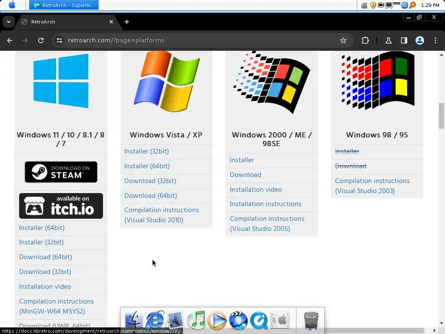Launch iMovie from the dock

[238, 320]
